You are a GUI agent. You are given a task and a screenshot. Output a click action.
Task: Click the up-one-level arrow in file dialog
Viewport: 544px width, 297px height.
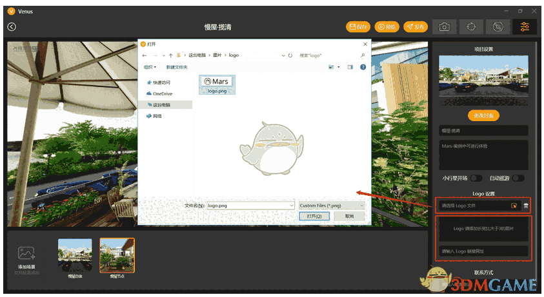(171, 55)
